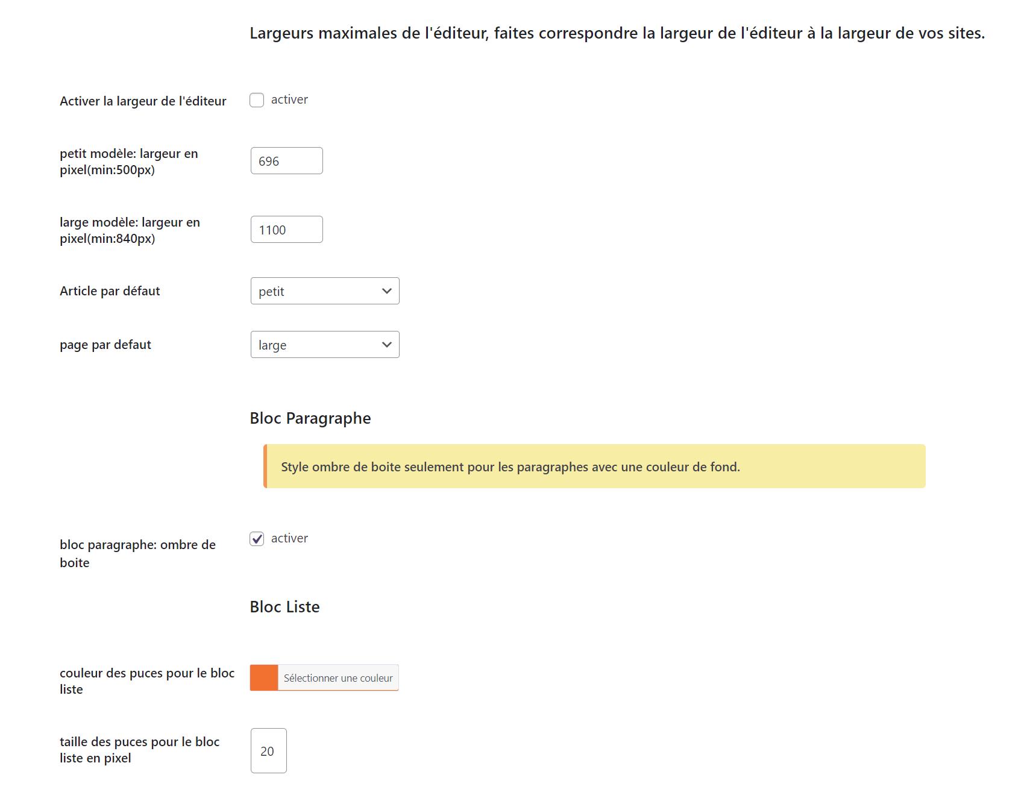Click chevron arrow of 'petit' select
This screenshot has width=1027, height=801.
point(387,291)
